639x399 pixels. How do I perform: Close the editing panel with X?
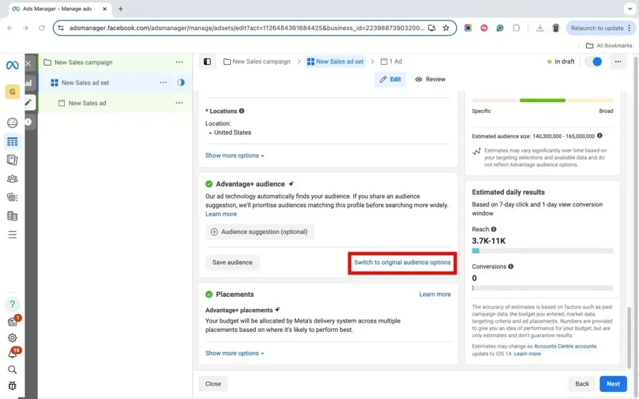click(28, 63)
